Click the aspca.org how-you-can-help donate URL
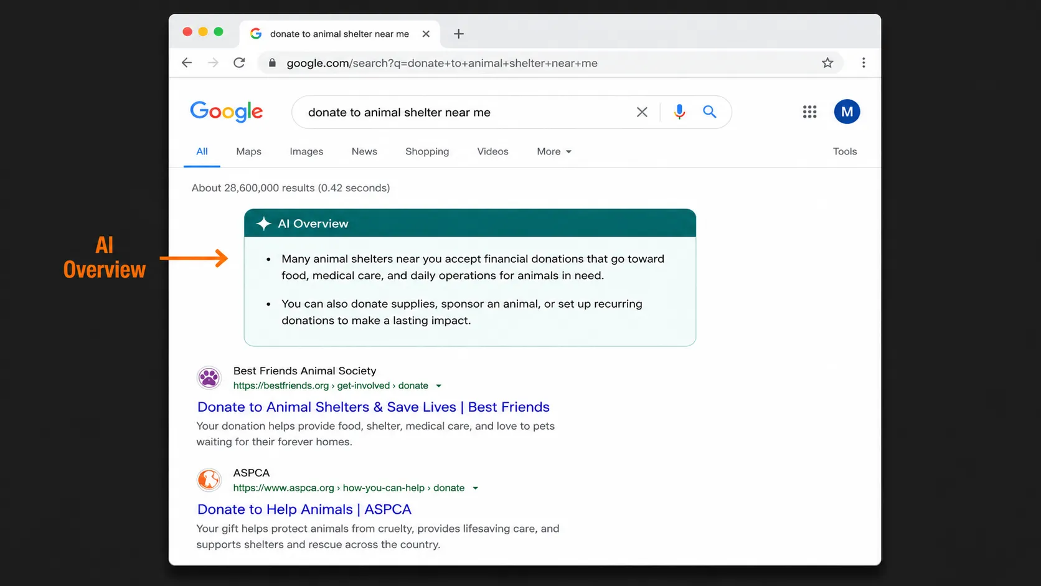1041x586 pixels. [349, 488]
